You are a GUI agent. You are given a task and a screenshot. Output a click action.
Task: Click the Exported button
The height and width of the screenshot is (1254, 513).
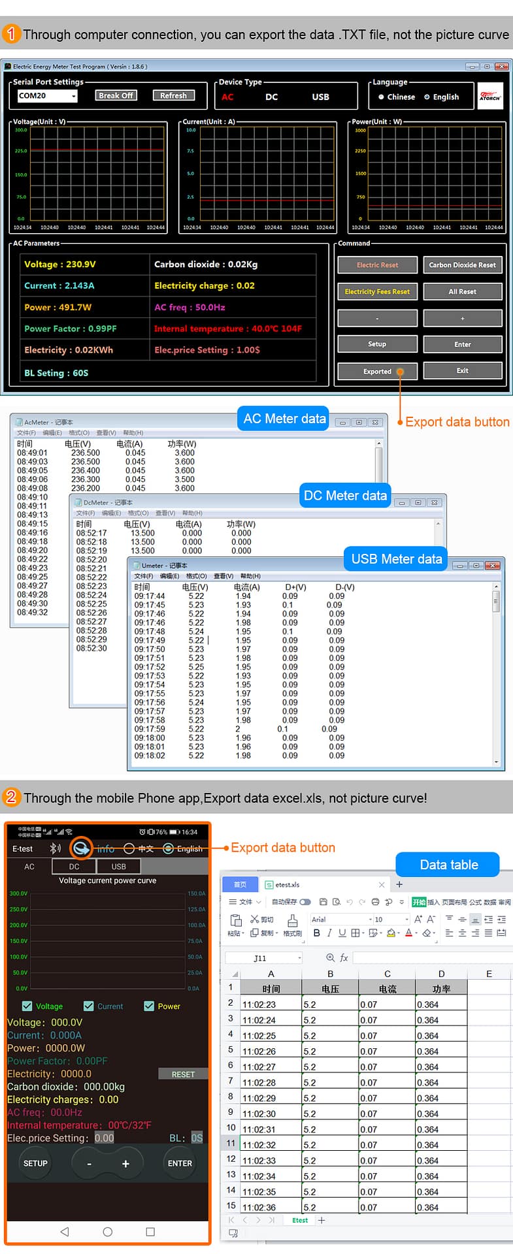coord(377,371)
